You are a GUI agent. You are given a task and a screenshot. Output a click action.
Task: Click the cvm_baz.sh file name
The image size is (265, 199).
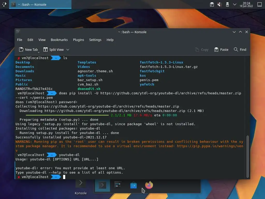point(88,84)
